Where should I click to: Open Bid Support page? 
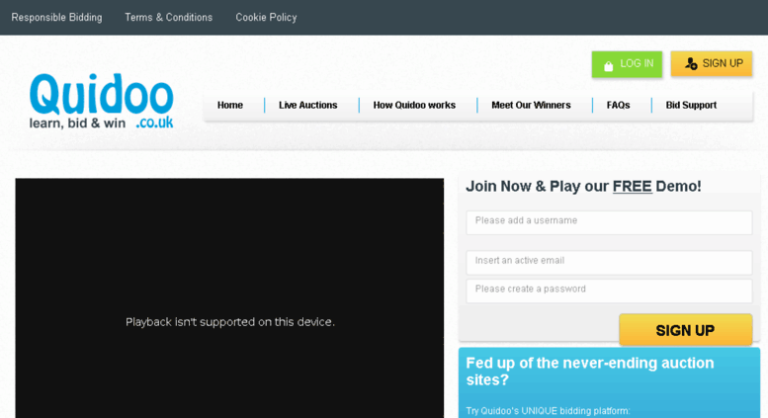(x=691, y=105)
